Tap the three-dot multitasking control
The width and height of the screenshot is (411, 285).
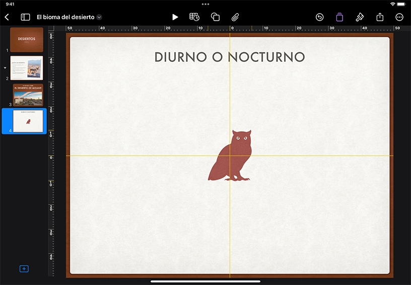point(205,4)
